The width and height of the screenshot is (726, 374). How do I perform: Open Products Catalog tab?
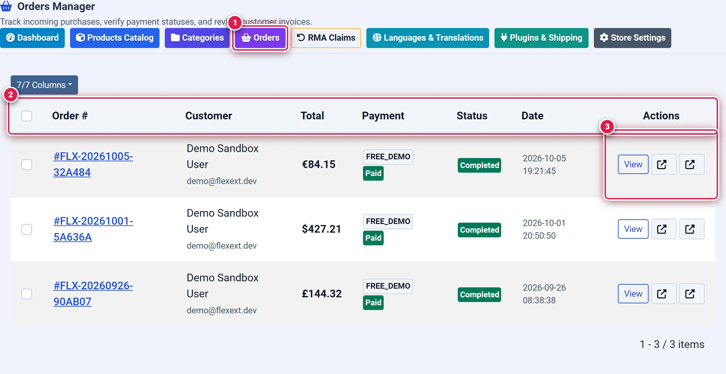[115, 38]
